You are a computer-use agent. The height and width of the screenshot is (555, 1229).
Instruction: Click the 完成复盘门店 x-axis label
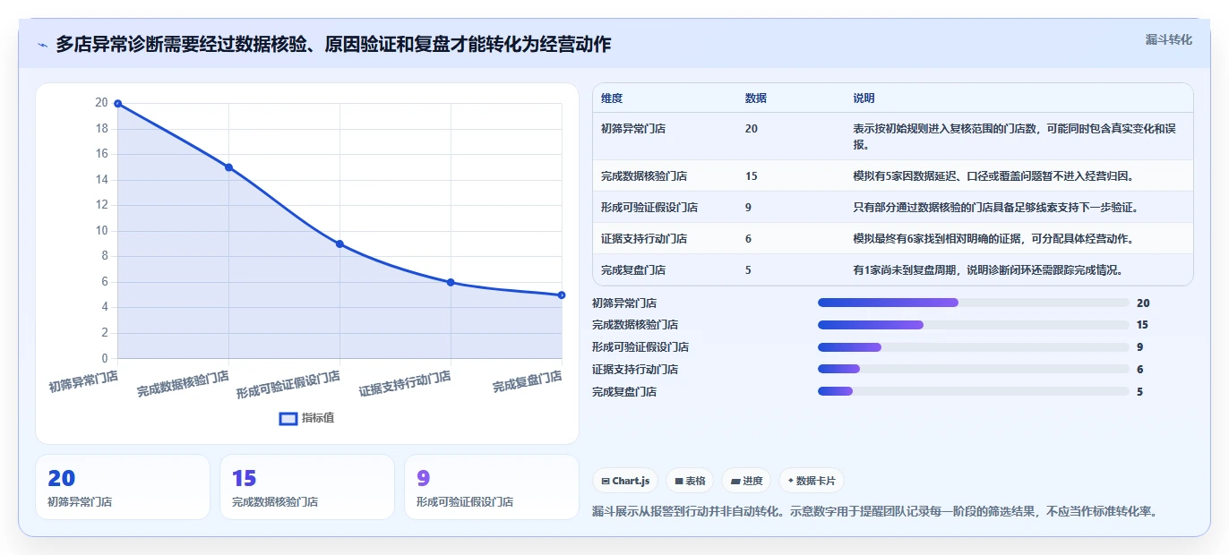(x=528, y=382)
